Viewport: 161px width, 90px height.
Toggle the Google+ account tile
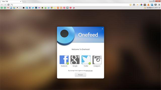(75, 60)
